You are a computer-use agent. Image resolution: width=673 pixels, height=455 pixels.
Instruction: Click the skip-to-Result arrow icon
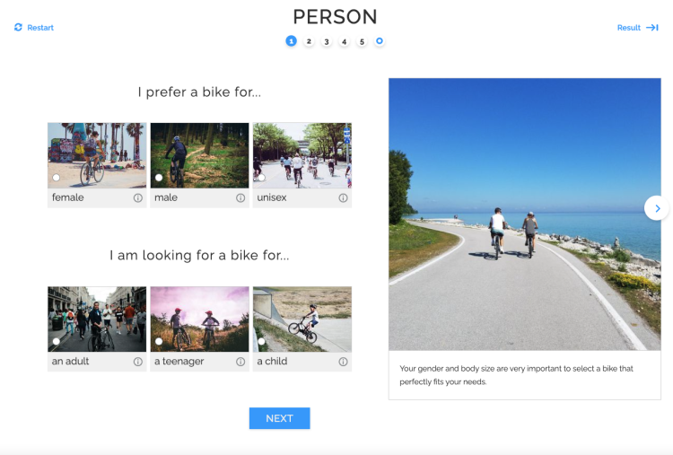coord(652,28)
